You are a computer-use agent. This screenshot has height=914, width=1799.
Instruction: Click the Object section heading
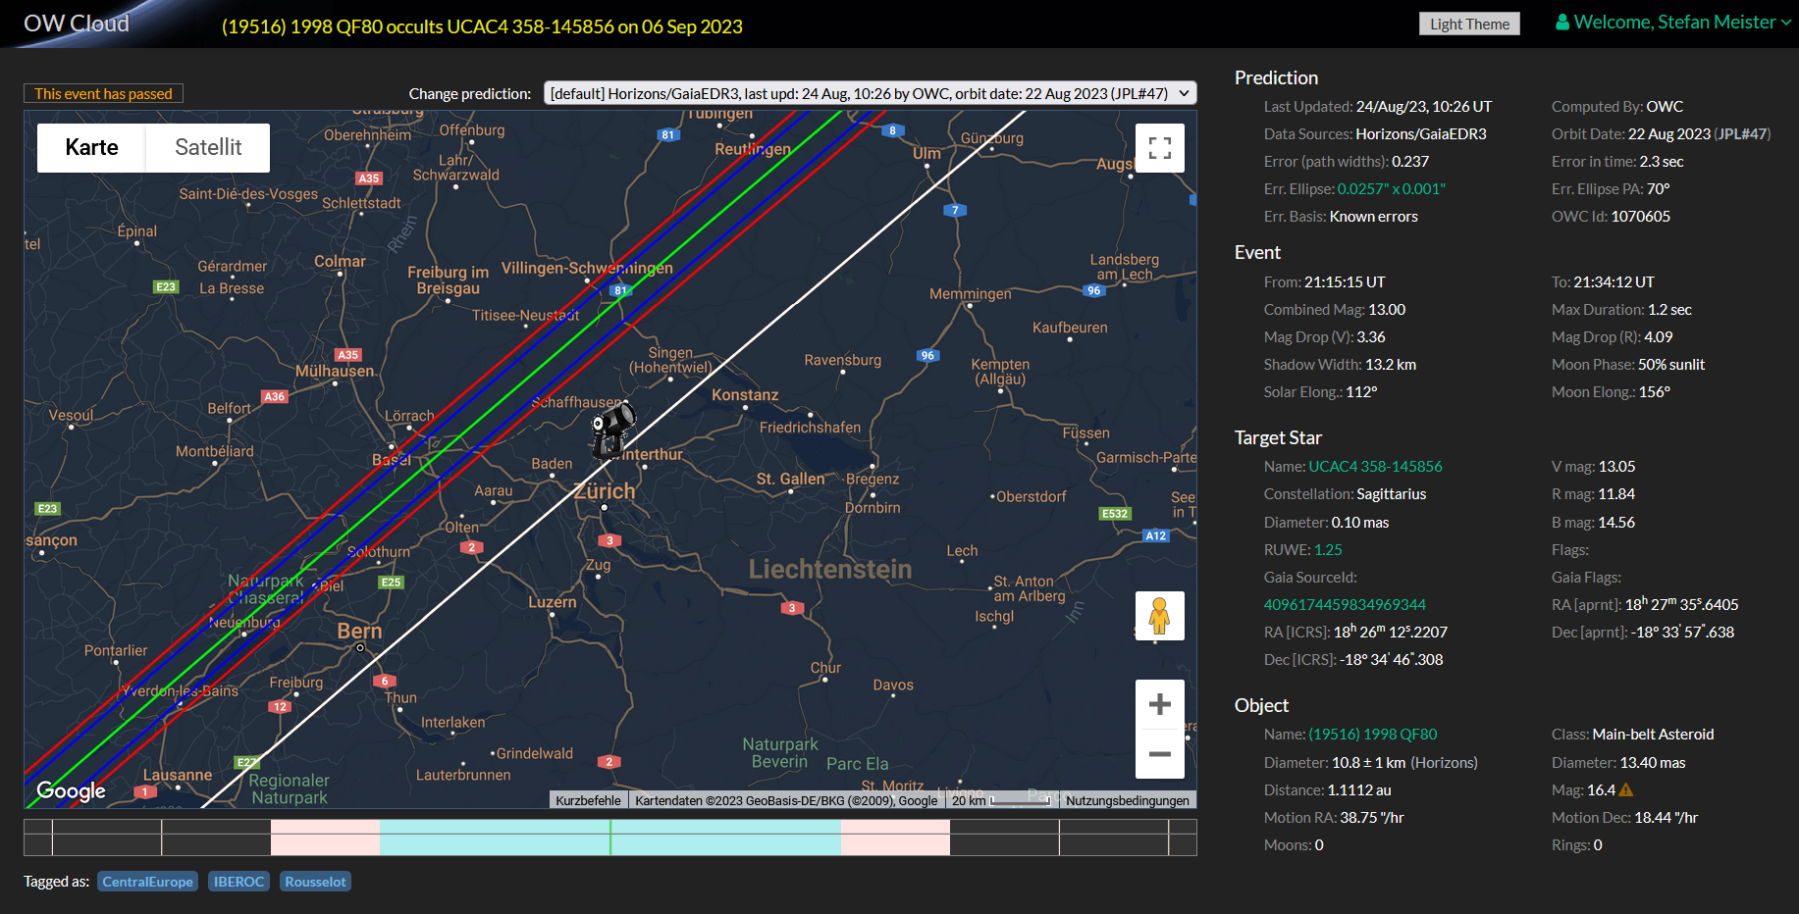pos(1261,705)
